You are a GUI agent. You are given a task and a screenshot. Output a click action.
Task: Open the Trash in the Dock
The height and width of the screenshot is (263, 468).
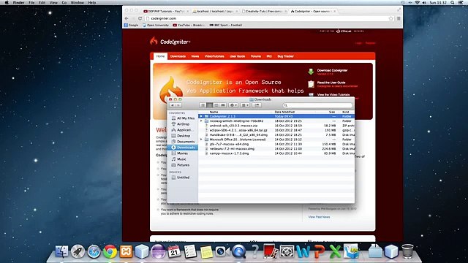[407, 251]
